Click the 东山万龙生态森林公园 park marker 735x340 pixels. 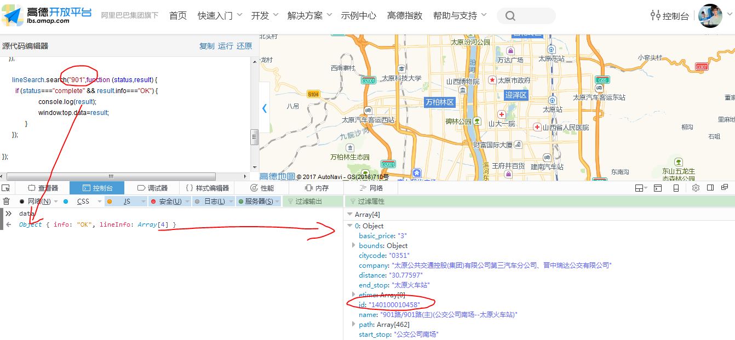click(x=679, y=162)
